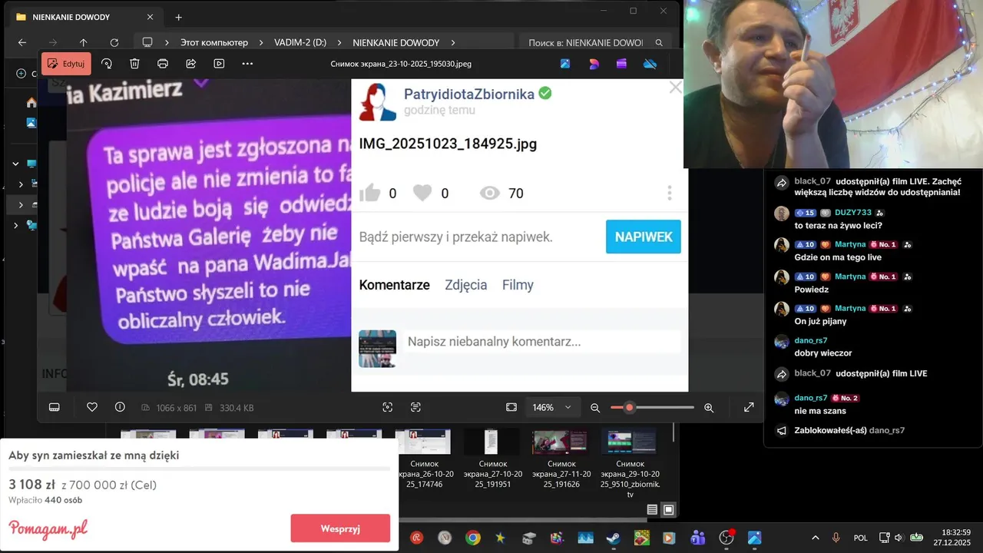Click the zoom out magnifier icon
983x553 pixels.
coord(595,408)
